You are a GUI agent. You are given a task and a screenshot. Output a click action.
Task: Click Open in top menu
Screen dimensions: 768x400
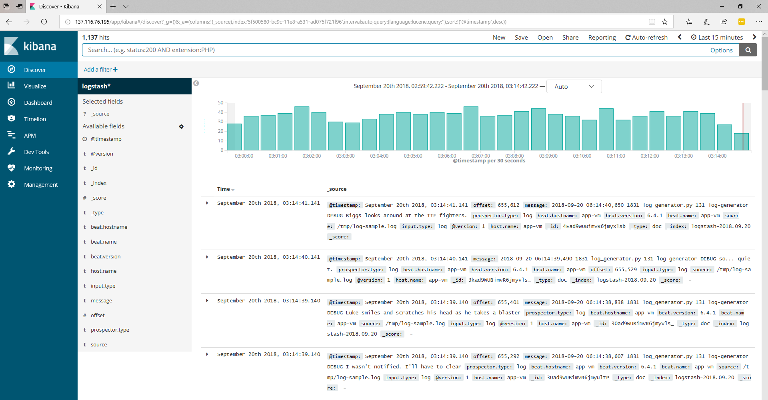pos(545,37)
